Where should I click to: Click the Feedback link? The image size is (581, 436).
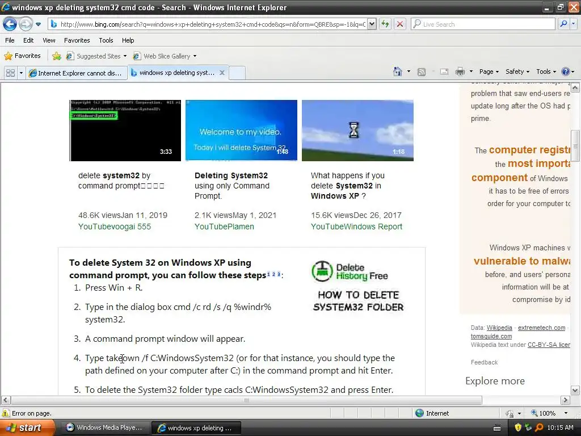pos(484,362)
